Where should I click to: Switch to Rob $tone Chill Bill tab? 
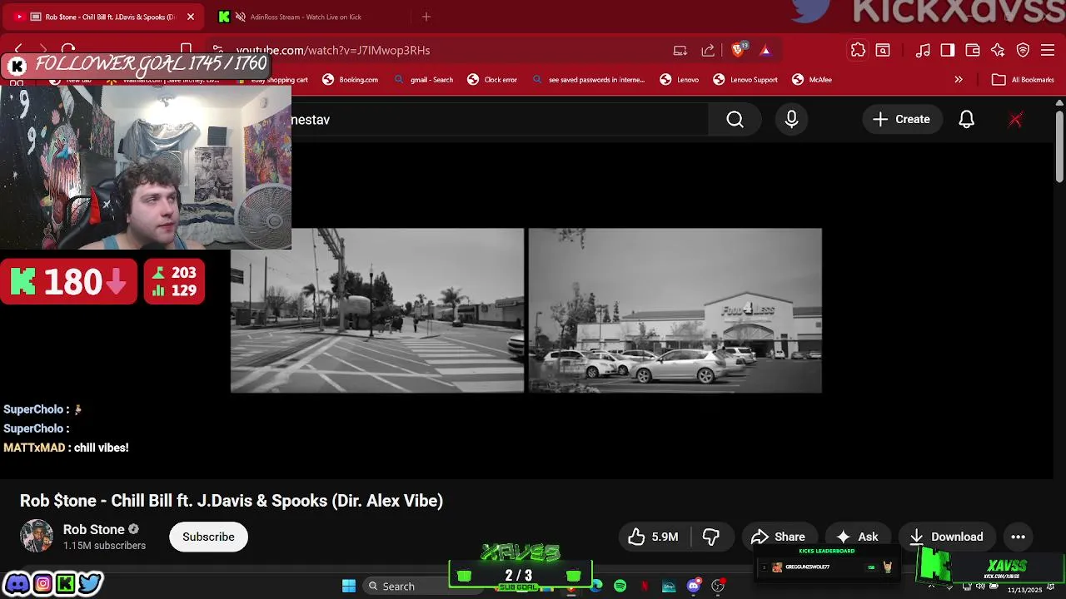point(104,17)
